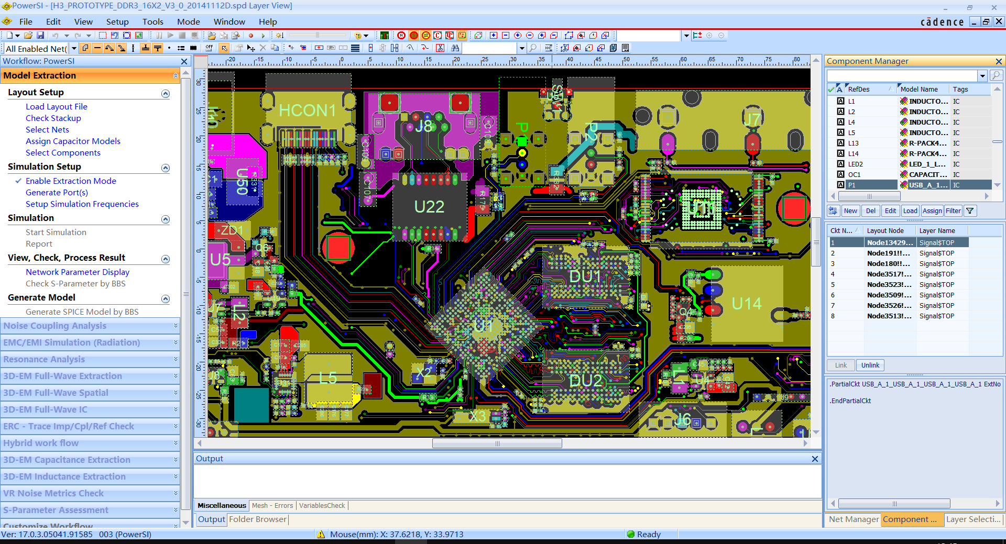
Task: Switch to the Net Manager tab
Action: (854, 519)
